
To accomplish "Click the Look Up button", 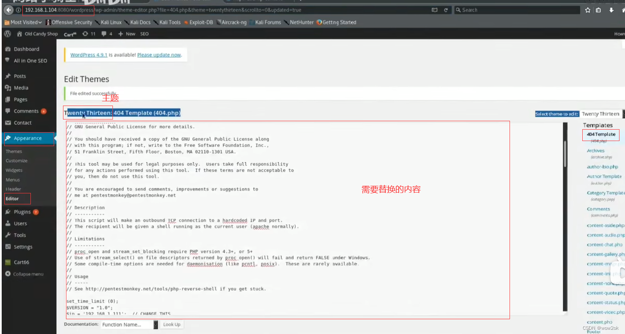I will [172, 324].
